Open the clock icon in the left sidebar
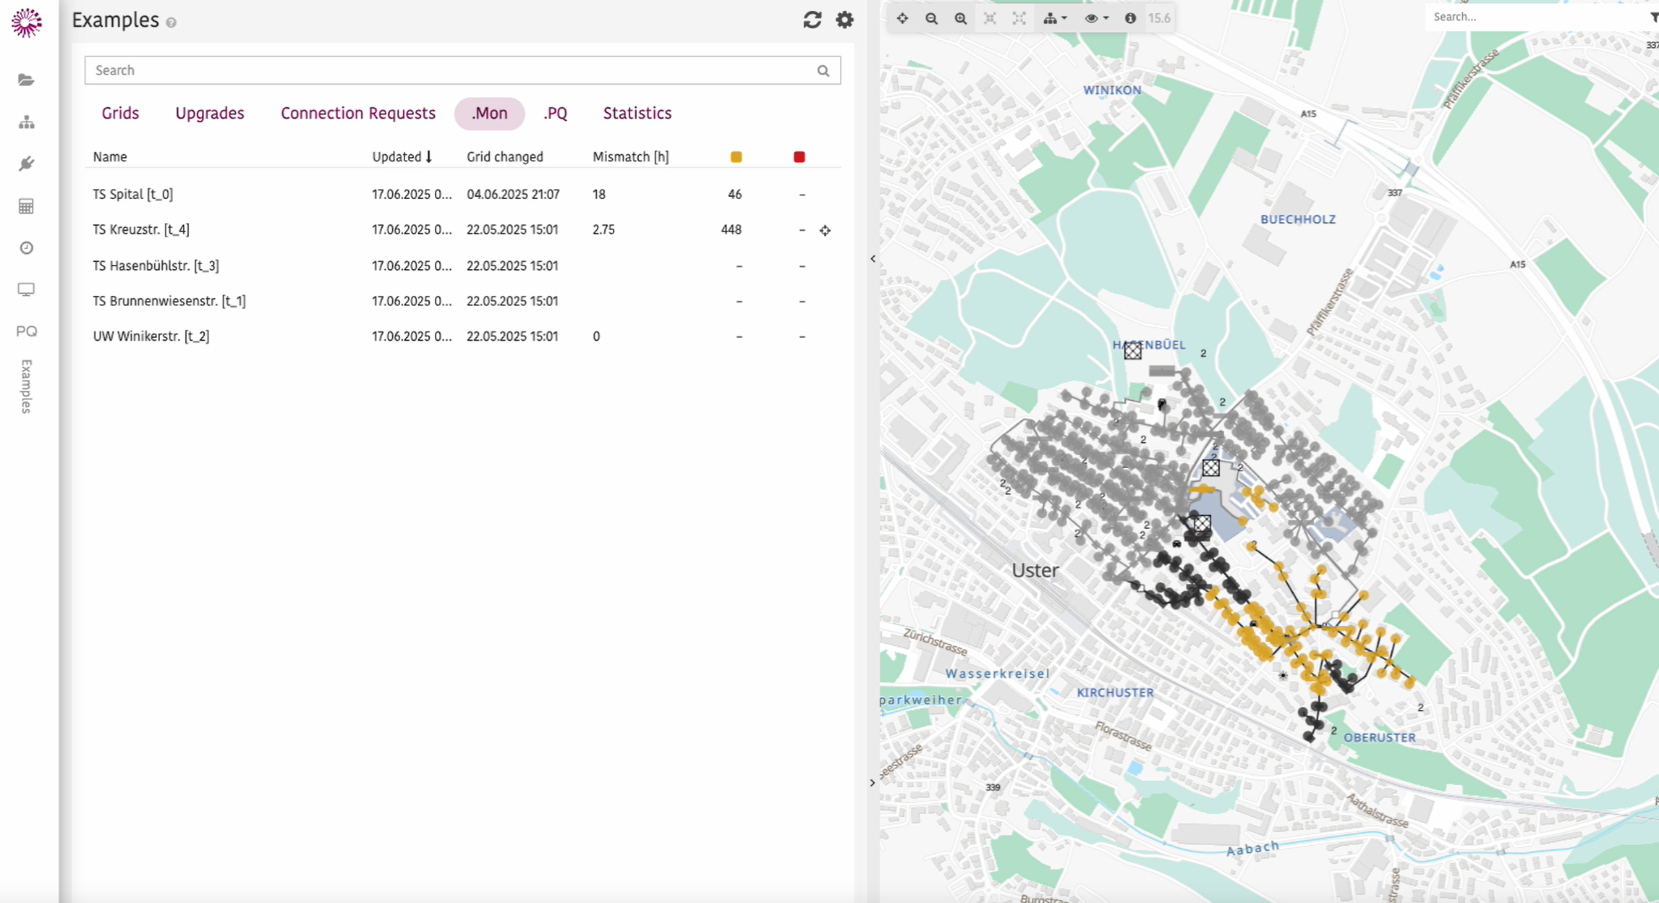The width and height of the screenshot is (1659, 903). (27, 248)
